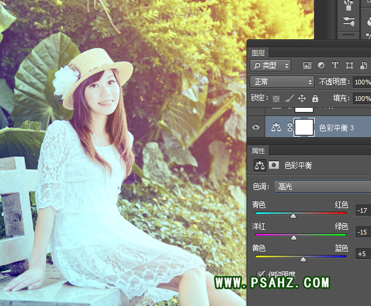Open the 正常 blend mode dropdown
The height and width of the screenshot is (306, 371).
[x=282, y=81]
